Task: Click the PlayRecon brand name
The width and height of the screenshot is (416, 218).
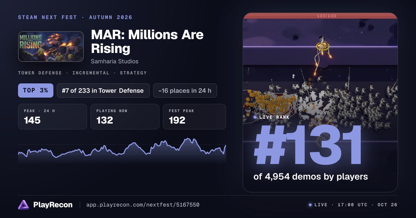Action: click(x=53, y=205)
